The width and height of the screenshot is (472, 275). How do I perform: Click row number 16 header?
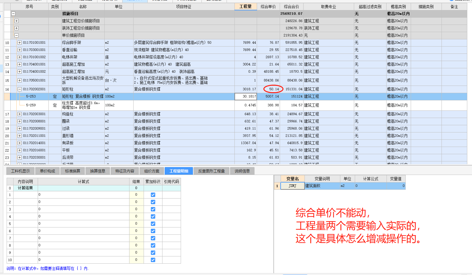(x=7, y=89)
